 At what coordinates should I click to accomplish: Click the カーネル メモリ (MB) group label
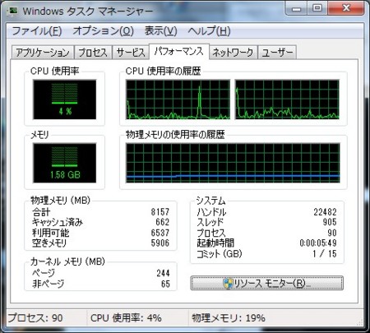click(x=67, y=261)
